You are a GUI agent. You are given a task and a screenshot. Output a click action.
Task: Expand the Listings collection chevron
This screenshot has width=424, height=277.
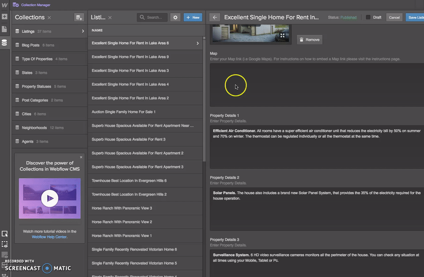83,31
